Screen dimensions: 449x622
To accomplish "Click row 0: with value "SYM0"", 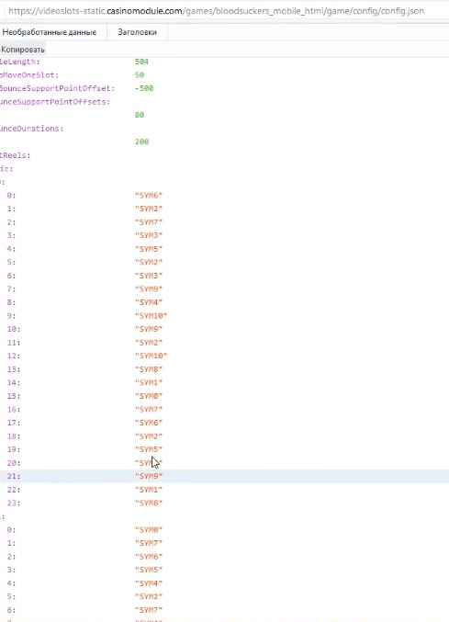I will 224,529.
